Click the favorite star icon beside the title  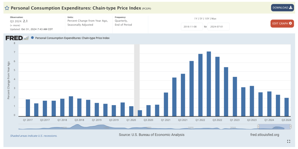click(7, 8)
